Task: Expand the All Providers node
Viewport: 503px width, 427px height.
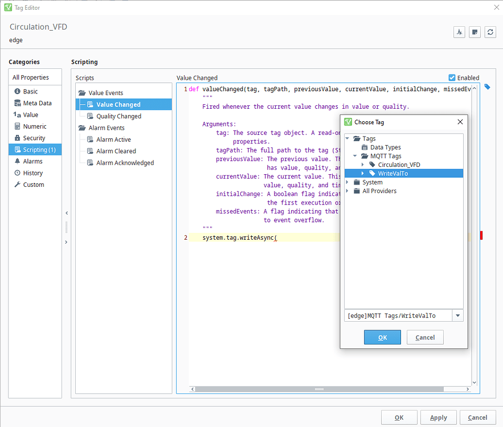Action: point(347,191)
